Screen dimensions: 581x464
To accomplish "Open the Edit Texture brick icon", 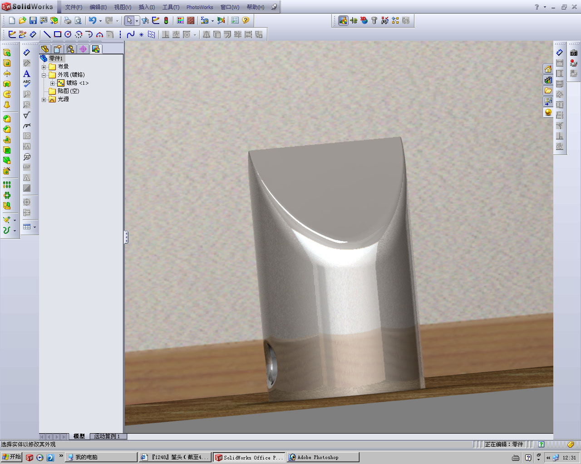I will pos(191,20).
